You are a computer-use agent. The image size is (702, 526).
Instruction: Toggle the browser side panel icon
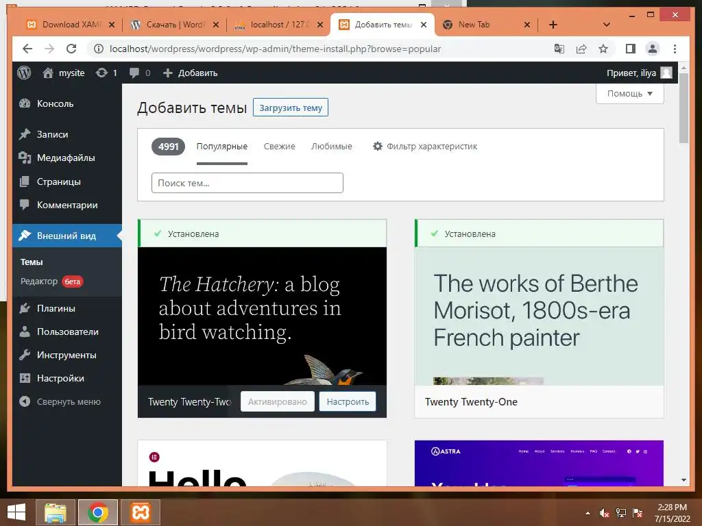[x=631, y=49]
